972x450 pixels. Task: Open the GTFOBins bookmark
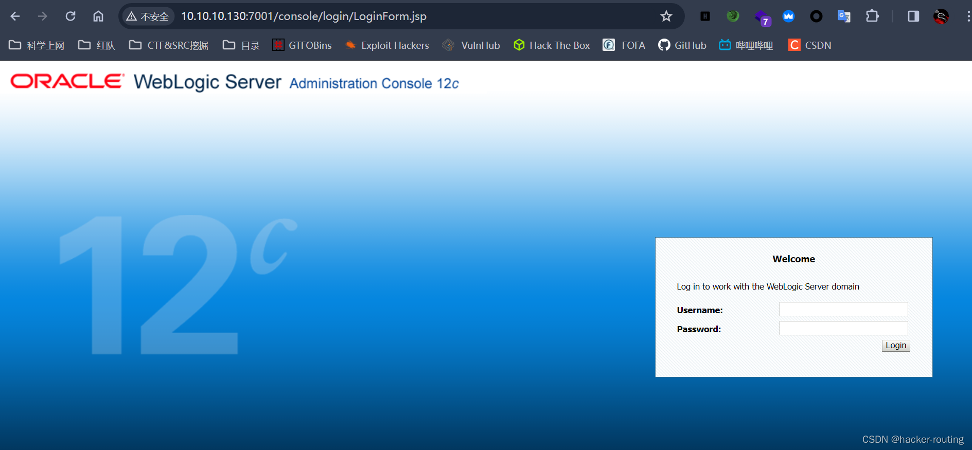(302, 45)
